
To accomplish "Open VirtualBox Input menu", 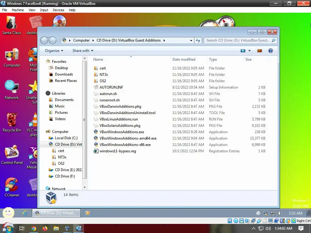I will pyautogui.click(x=44, y=10).
